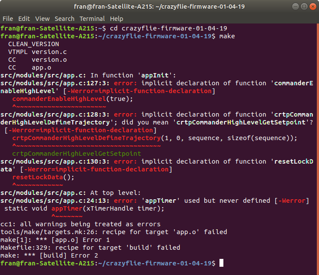Click the 'Makefile:329' recipe failed line
The height and width of the screenshot is (275, 319).
(x=90, y=248)
